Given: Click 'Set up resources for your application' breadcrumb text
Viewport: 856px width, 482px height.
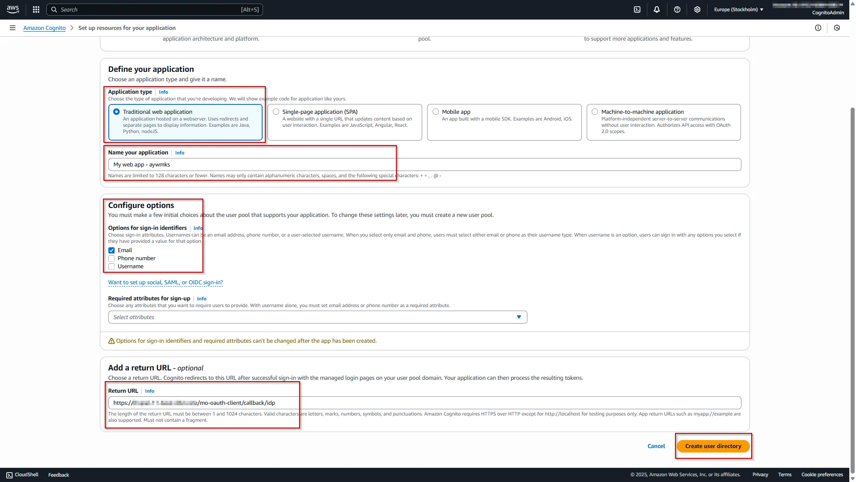Looking at the screenshot, I should coord(127,28).
